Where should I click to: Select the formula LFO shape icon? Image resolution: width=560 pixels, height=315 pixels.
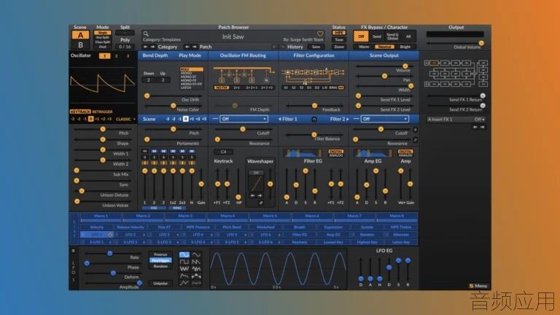(196, 283)
